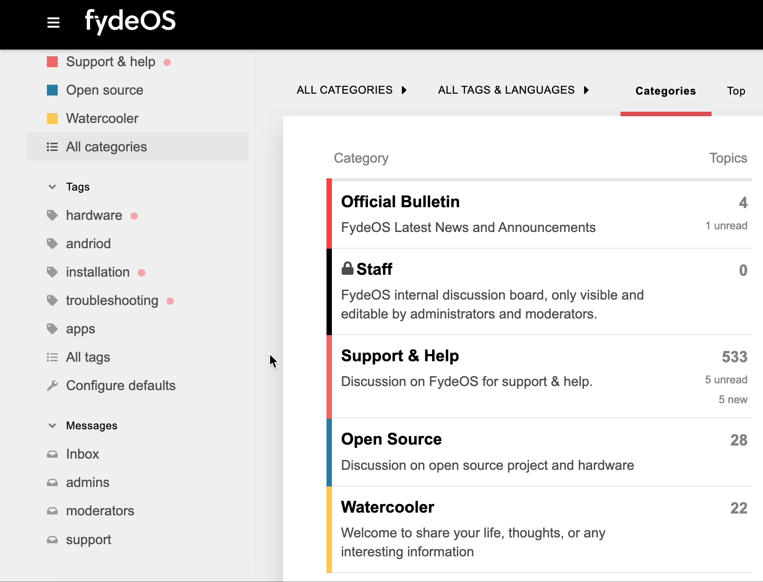Click the lock icon beside Staff
The image size is (763, 582).
coord(347,268)
